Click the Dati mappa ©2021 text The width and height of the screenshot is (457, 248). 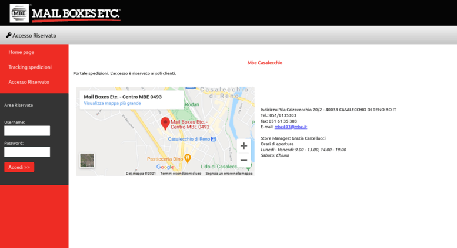point(141,174)
